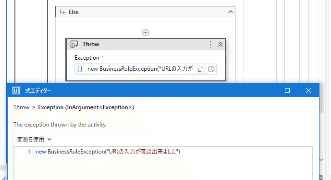Maximize the 式エディター window
The width and height of the screenshot is (331, 180).
pyautogui.click(x=287, y=90)
